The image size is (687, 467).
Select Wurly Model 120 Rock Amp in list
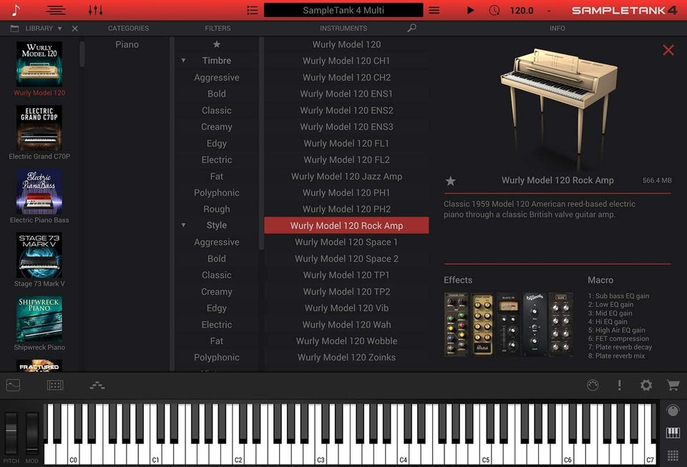click(346, 225)
